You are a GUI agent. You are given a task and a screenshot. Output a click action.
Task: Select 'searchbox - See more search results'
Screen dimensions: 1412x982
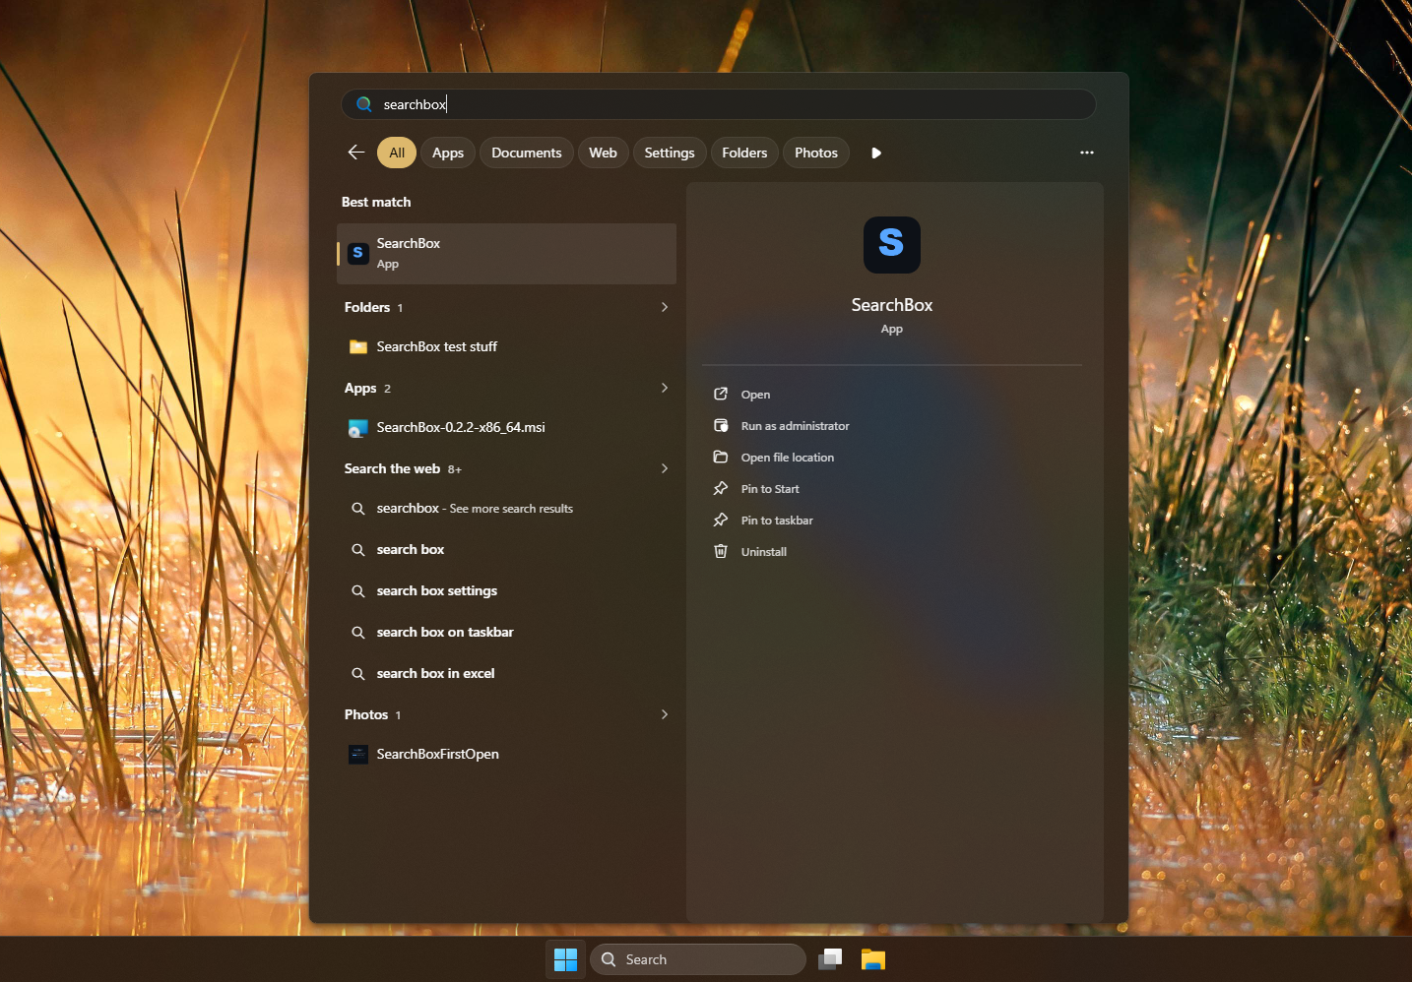(x=507, y=509)
